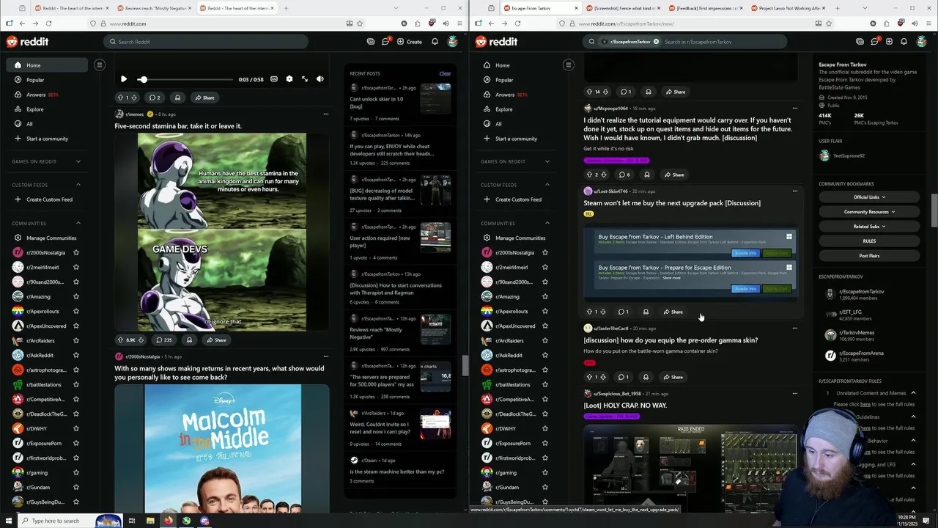Bookmark the page in the Reddit home window
Viewport: 938px width, 528px height.
[x=361, y=23]
